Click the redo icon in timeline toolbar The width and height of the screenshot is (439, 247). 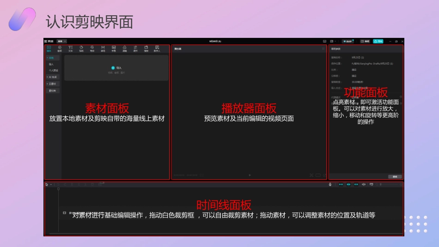click(x=65, y=184)
